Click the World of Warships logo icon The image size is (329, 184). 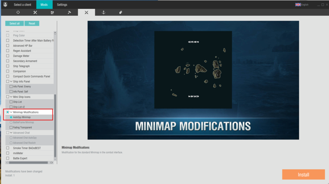pos(5,4)
